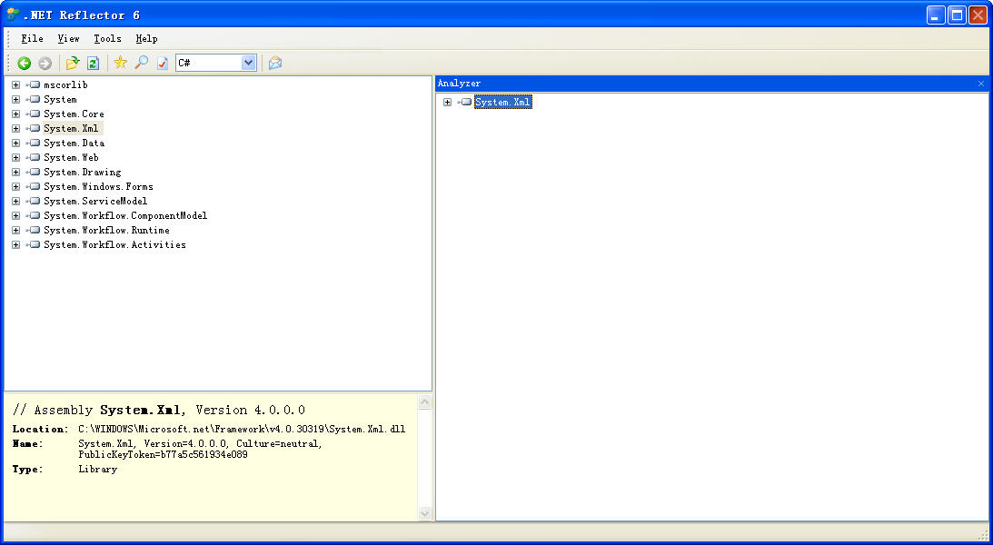Click the grey Forward navigation arrow
Screen dimensions: 993x545
tap(45, 63)
